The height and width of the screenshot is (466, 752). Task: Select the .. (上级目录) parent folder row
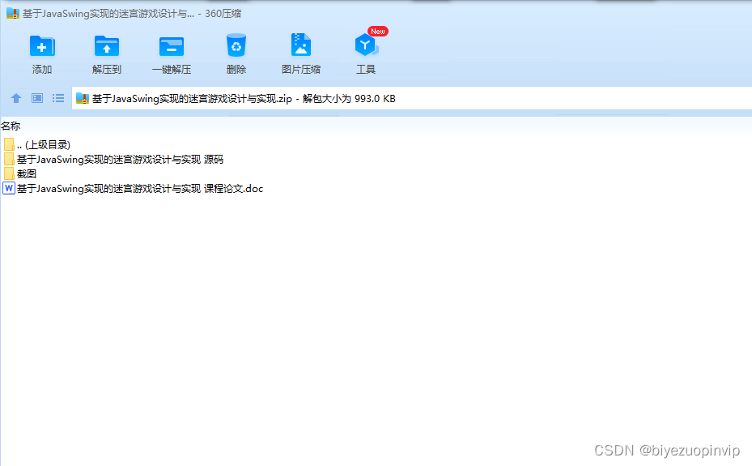point(37,144)
